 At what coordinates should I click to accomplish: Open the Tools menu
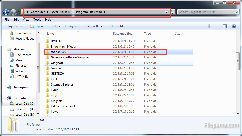tap(37, 20)
